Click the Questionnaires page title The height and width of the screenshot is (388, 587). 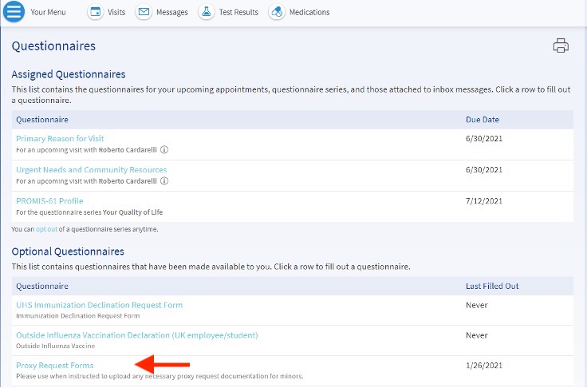[53, 46]
